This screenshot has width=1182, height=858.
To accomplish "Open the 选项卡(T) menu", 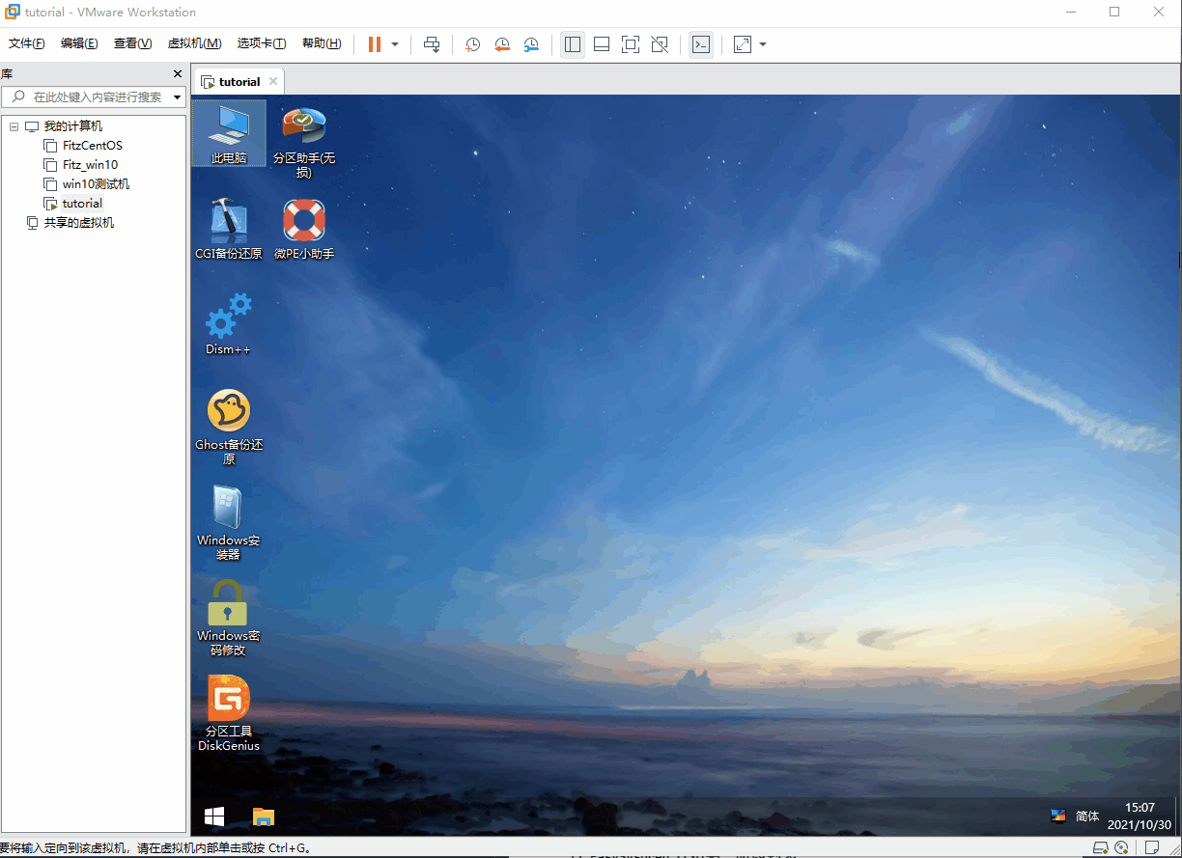I will click(x=262, y=43).
